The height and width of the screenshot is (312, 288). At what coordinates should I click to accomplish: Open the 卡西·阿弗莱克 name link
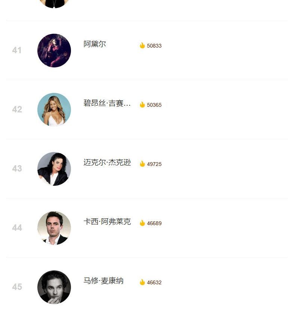click(x=107, y=221)
